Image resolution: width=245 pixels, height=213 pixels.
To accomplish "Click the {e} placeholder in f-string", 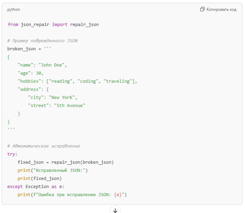I will 118,195.
